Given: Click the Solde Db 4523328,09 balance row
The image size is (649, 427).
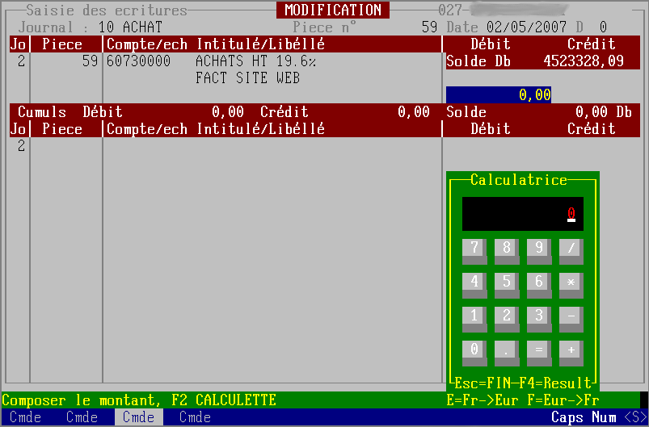Looking at the screenshot, I should (x=535, y=61).
